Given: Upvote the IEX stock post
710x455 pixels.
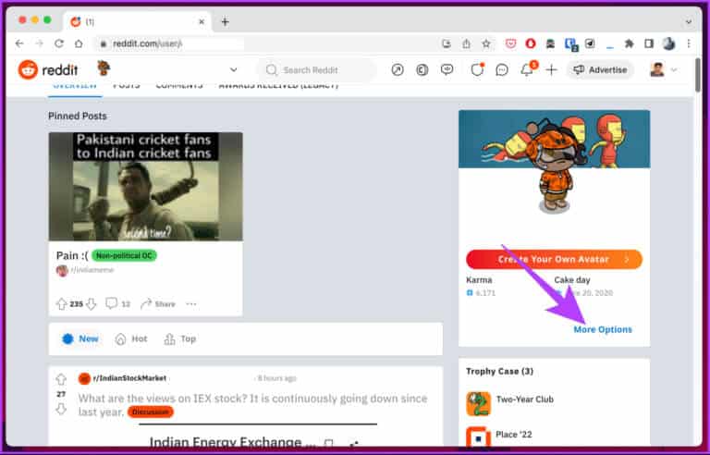Looking at the screenshot, I should tap(61, 379).
